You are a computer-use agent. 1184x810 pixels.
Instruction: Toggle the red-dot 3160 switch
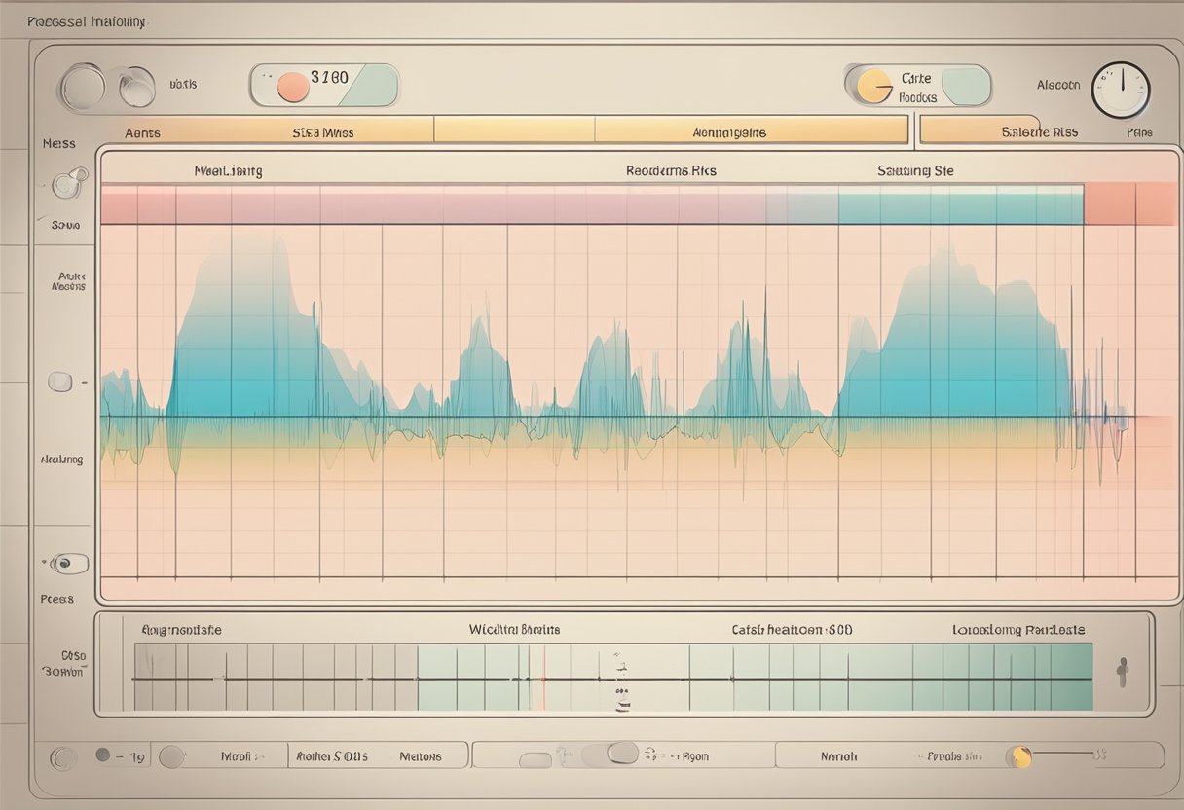pos(325,86)
